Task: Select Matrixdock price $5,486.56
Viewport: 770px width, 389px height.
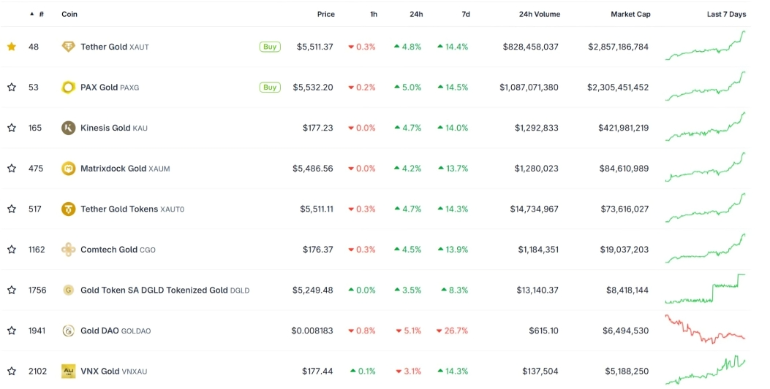Action: point(313,168)
